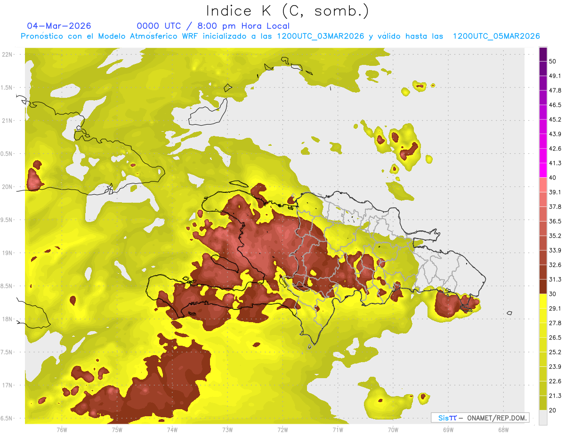Click the colorbar label '21.3'
Viewport: 565px width, 436px height.
(x=555, y=396)
